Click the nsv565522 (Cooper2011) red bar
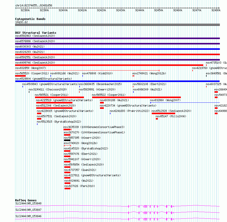227x222 pixels. (136, 97)
